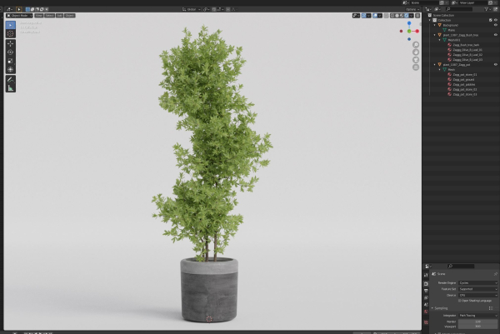
Task: Open the Object menu in viewport header
Action: [69, 15]
